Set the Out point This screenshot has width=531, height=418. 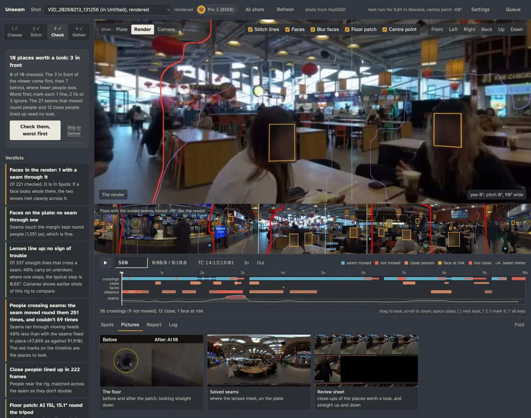261,263
